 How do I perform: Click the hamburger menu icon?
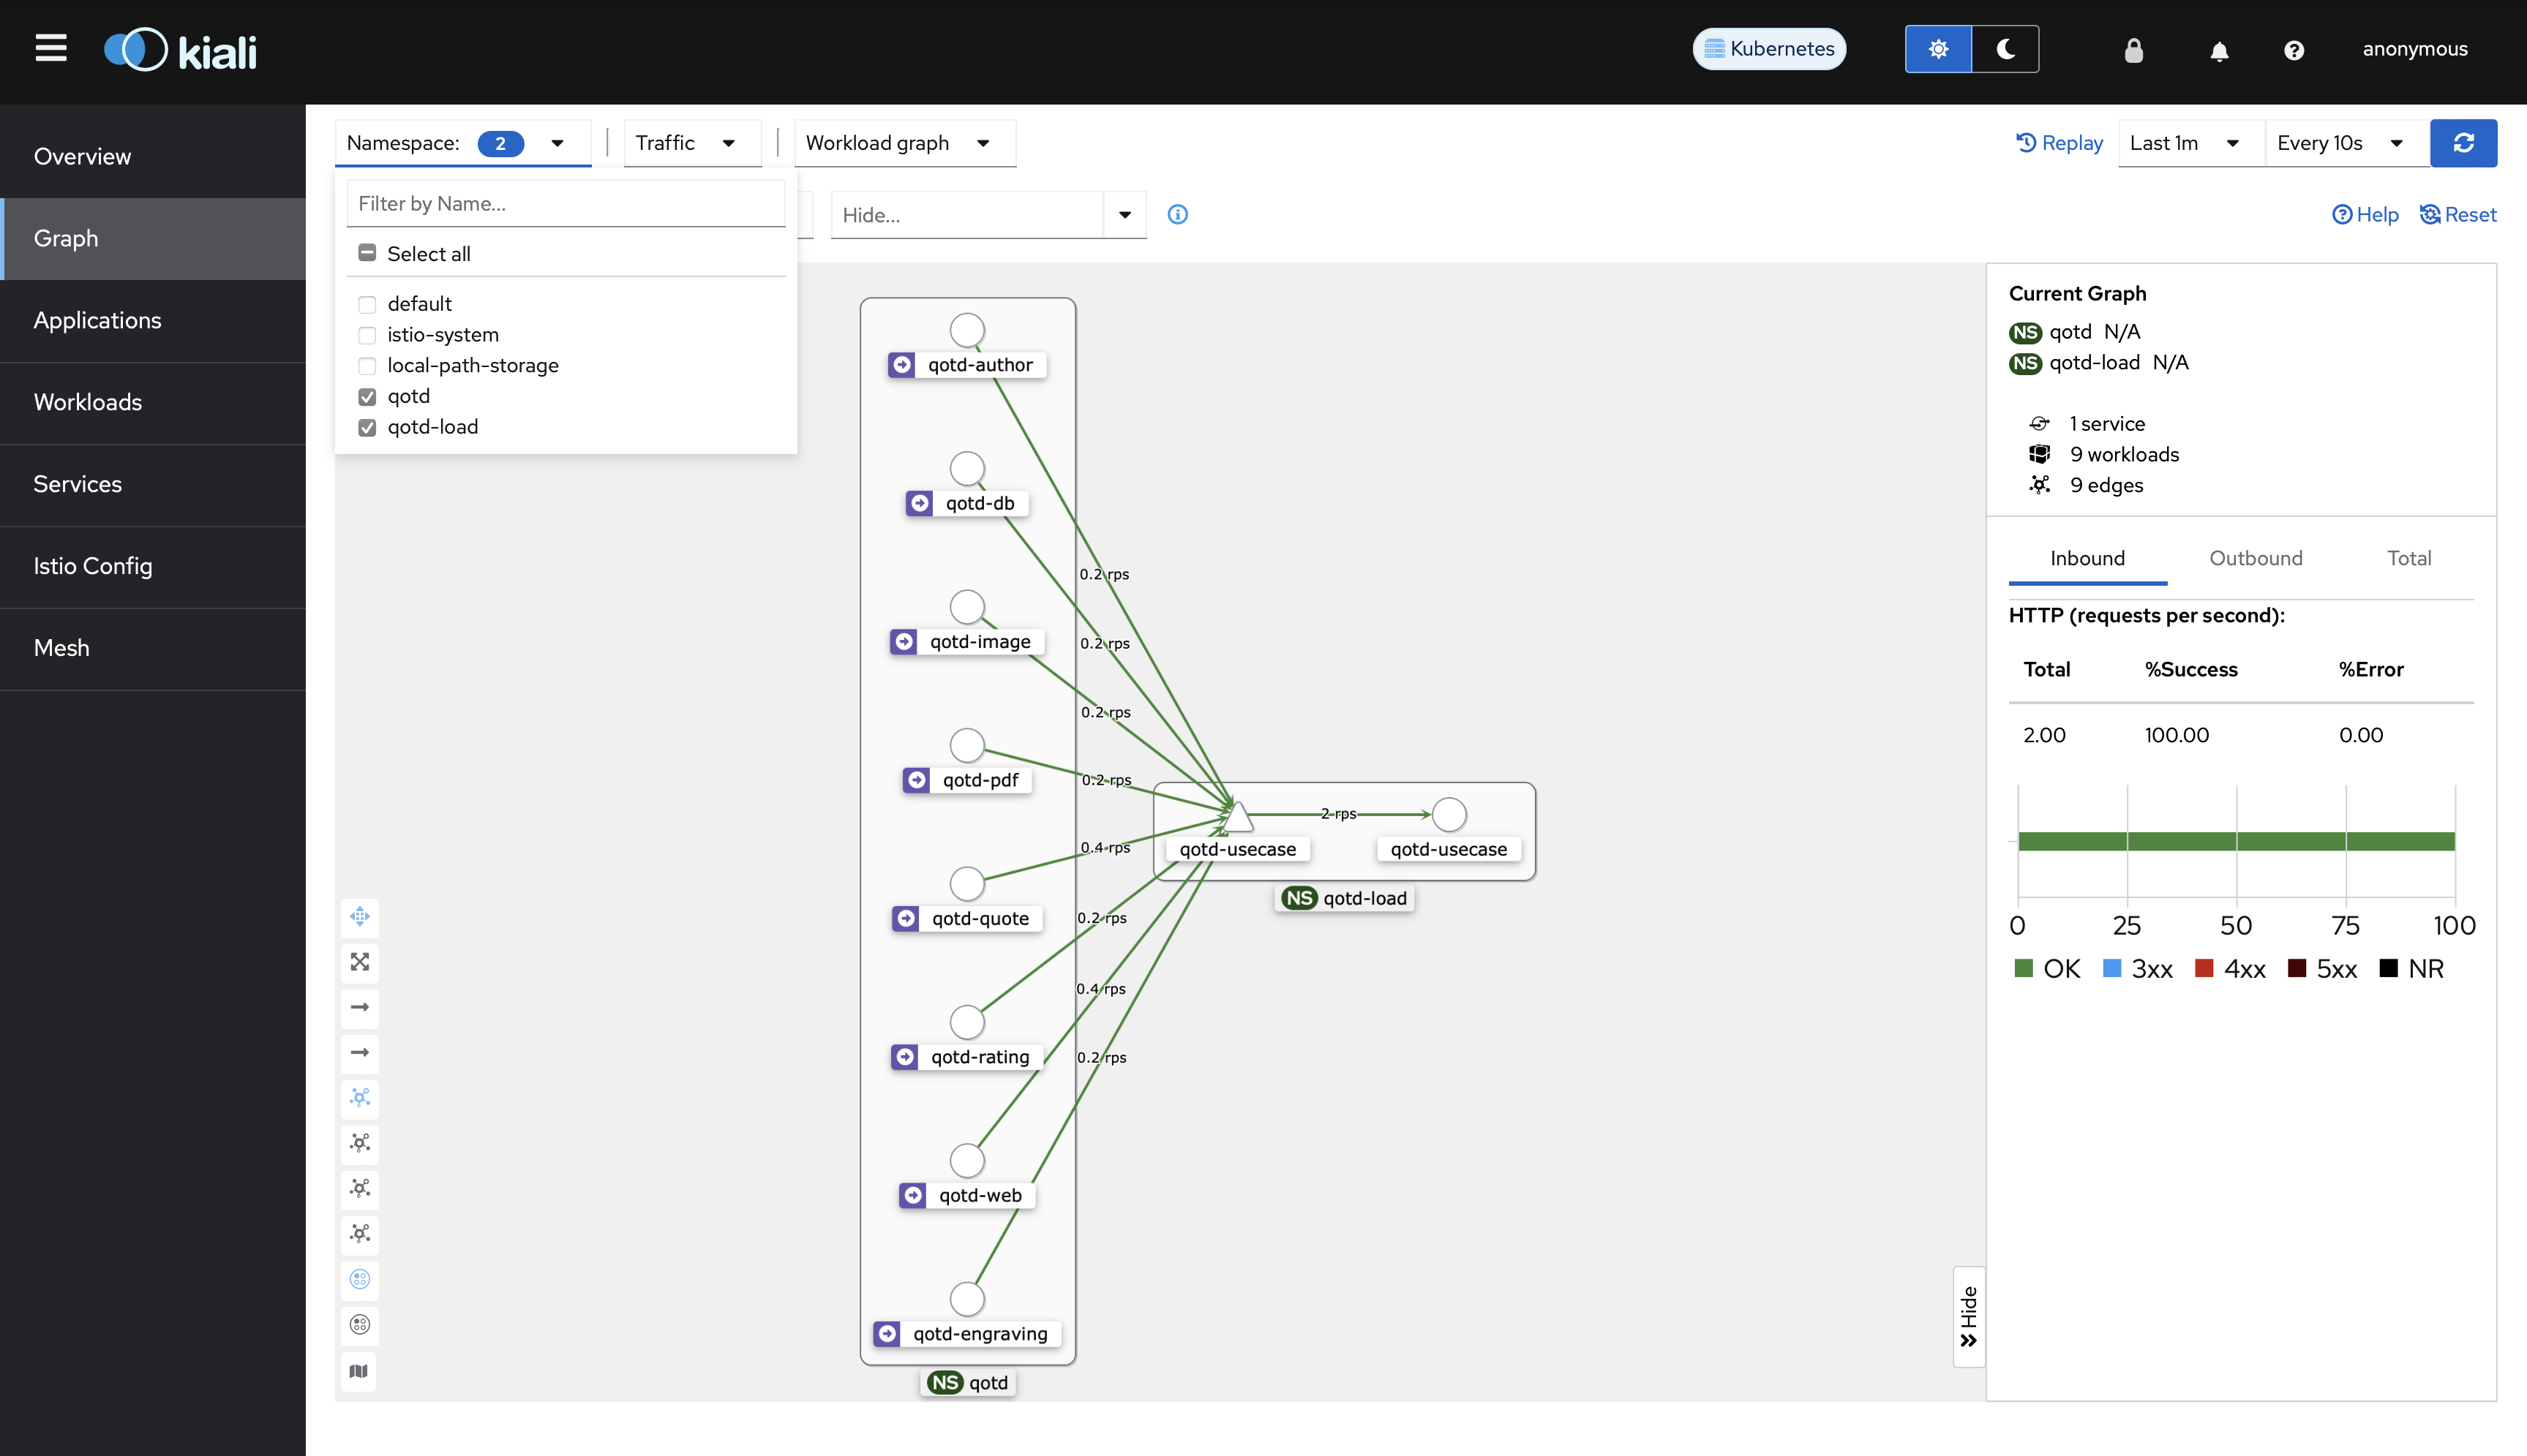click(x=51, y=48)
